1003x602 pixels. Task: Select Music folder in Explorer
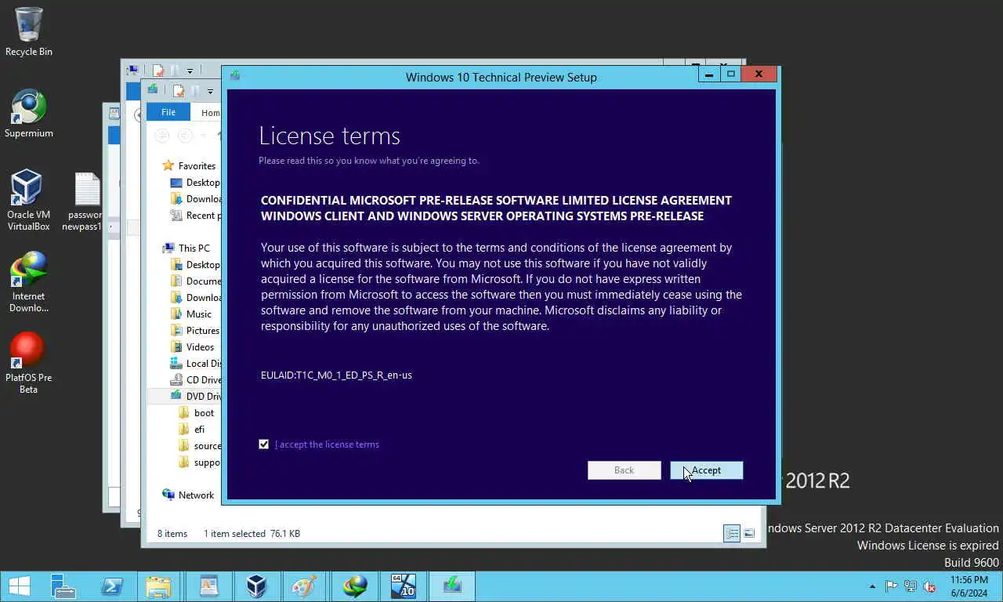(x=199, y=314)
